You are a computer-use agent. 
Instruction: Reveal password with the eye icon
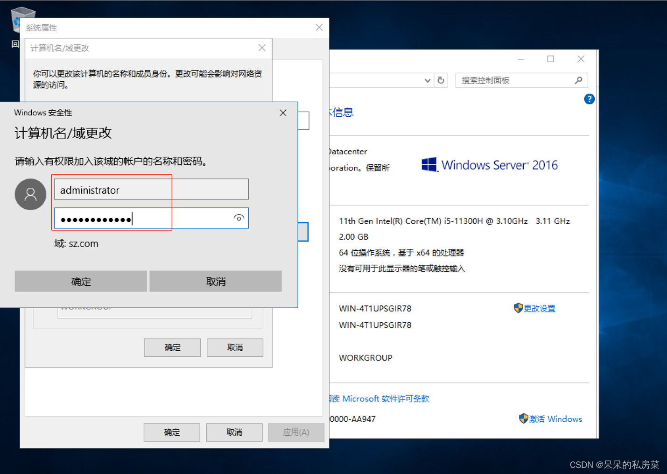[x=239, y=218]
